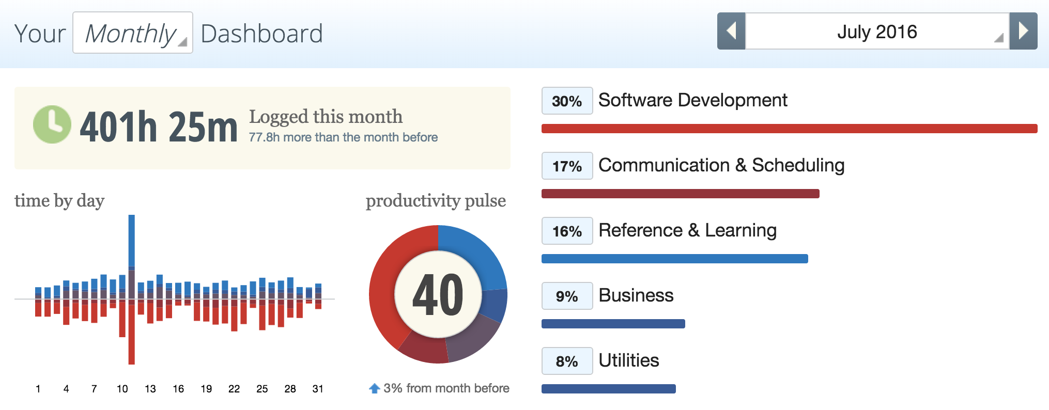Open the Utilities category link
This screenshot has width=1049, height=410.
point(628,360)
